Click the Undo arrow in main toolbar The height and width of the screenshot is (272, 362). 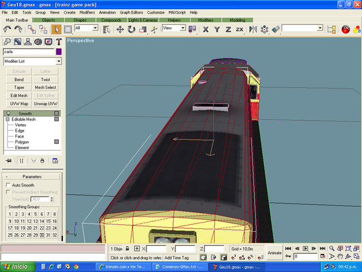click(7, 28)
